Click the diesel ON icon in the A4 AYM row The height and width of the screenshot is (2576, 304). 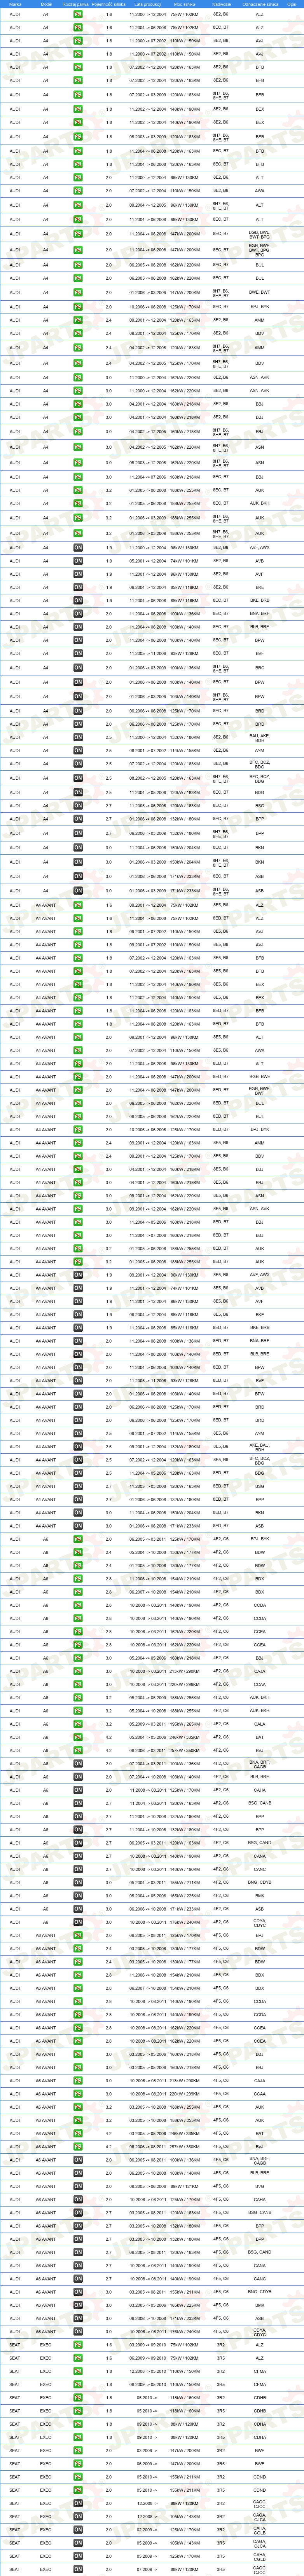click(78, 750)
